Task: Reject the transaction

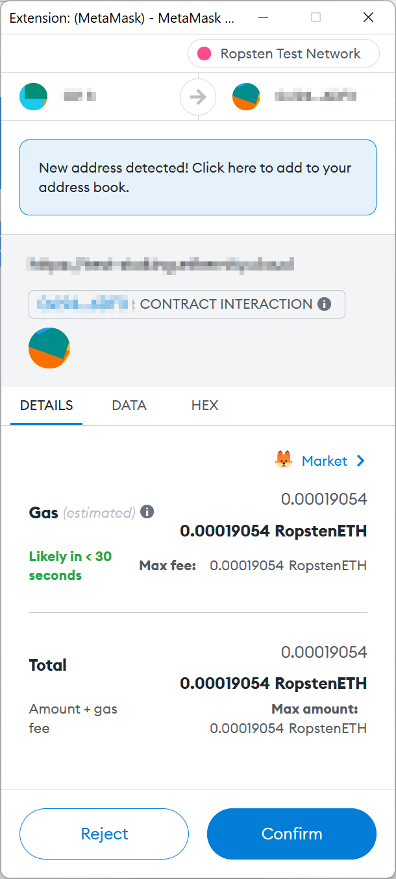Action: (x=104, y=834)
